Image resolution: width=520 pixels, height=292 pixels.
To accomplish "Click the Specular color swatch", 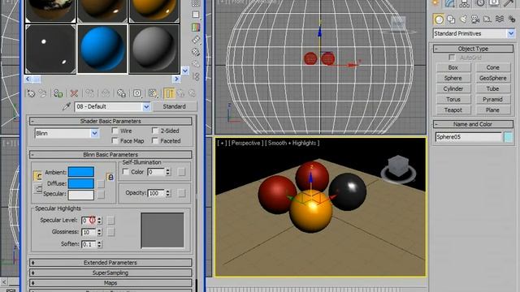I will tap(81, 195).
